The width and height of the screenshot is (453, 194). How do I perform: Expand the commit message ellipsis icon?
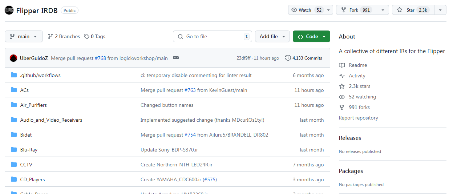click(x=175, y=58)
